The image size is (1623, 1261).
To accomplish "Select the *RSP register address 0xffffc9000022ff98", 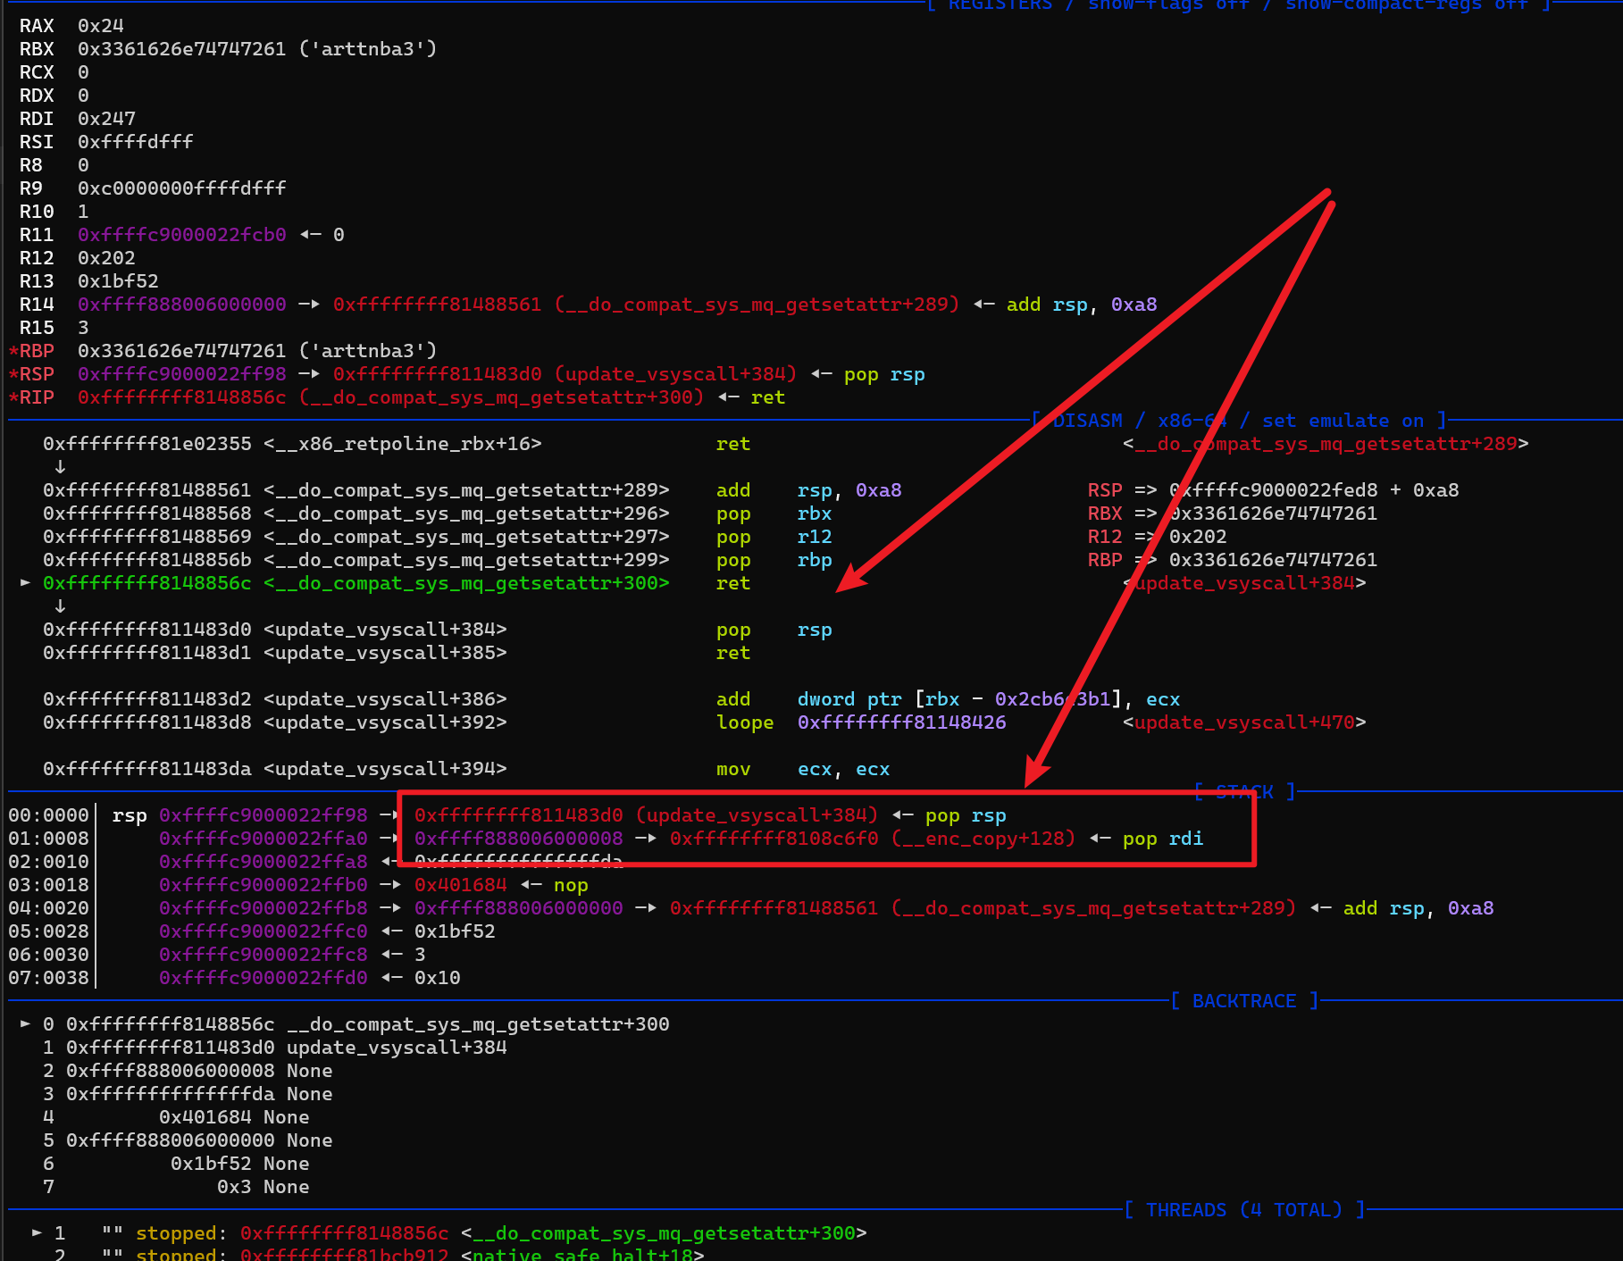I will pos(181,374).
